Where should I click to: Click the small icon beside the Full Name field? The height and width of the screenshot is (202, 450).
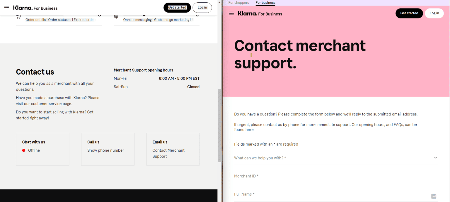tap(434, 196)
